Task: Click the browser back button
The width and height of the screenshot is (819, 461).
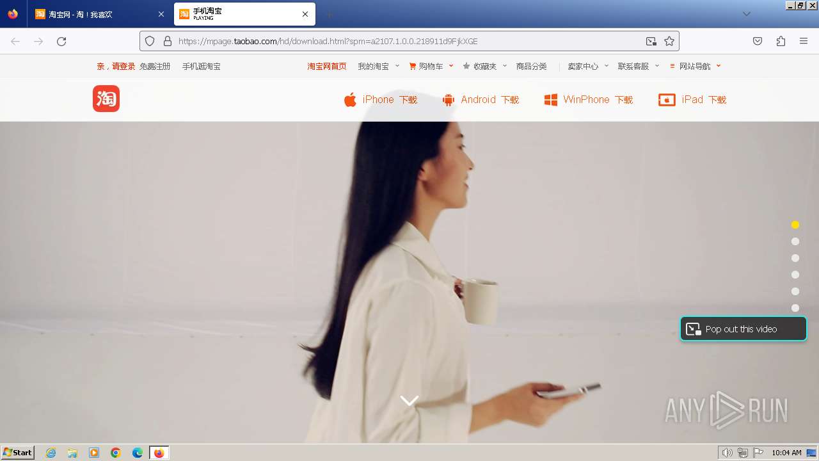Action: [15, 42]
